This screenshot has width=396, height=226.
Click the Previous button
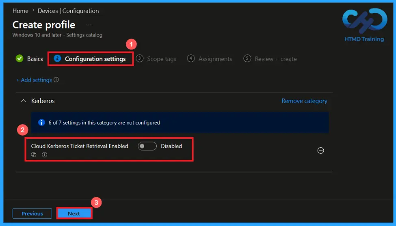[32, 213]
